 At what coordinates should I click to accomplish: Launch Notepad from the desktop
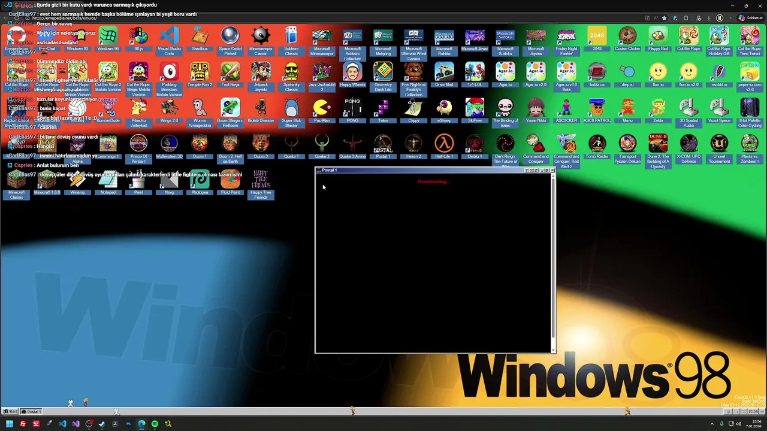108,182
